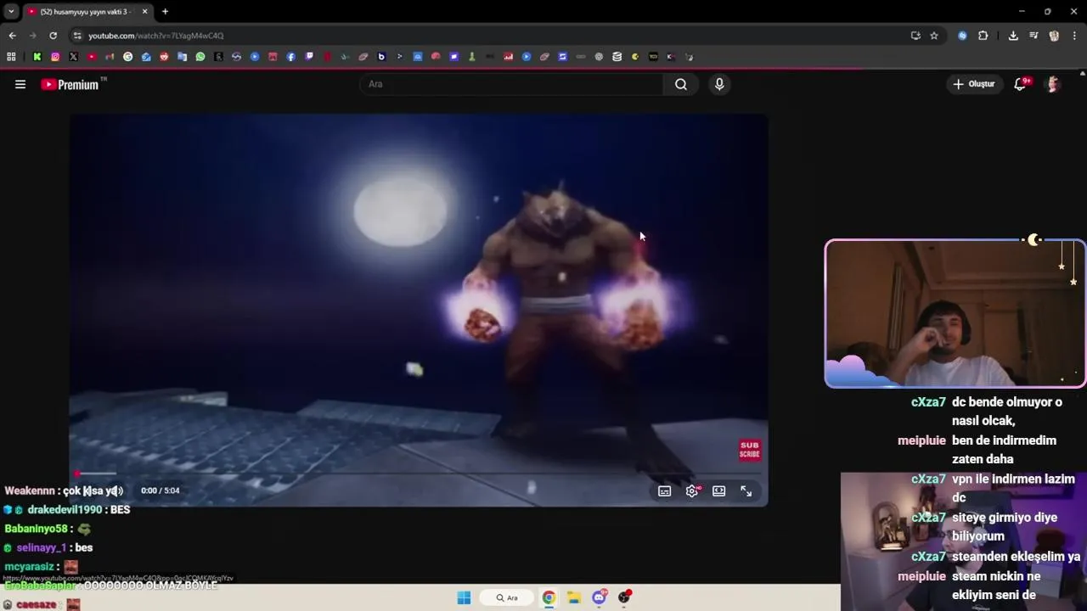Screen dimensions: 1087x611
Task: Open the Chrome extensions puzzle icon
Action: (x=983, y=36)
